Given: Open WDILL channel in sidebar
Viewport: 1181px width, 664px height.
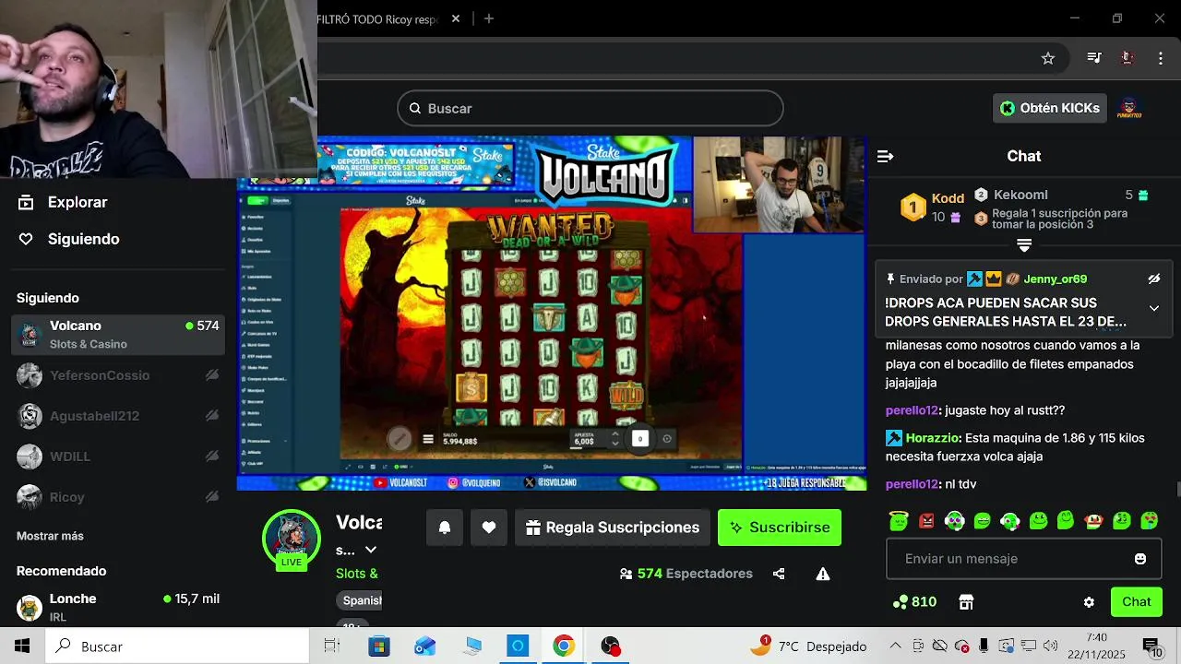Looking at the screenshot, I should click(118, 456).
